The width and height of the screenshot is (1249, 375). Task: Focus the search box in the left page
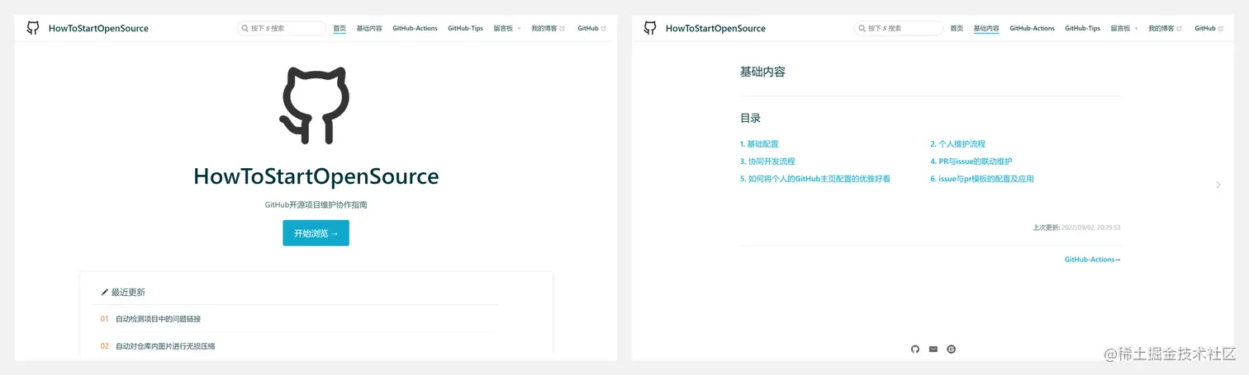281,28
